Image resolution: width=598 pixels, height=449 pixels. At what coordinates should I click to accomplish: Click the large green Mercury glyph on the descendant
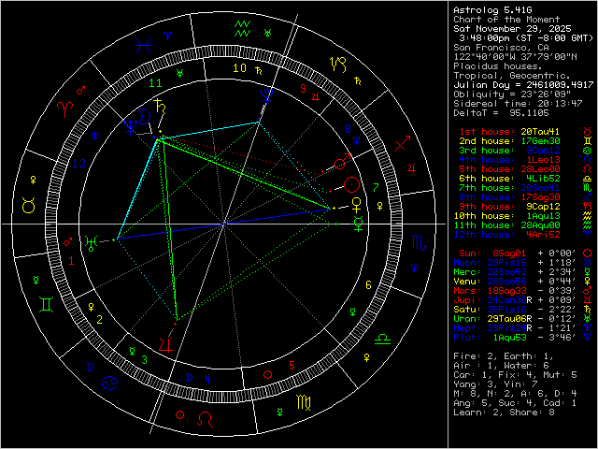359,224
